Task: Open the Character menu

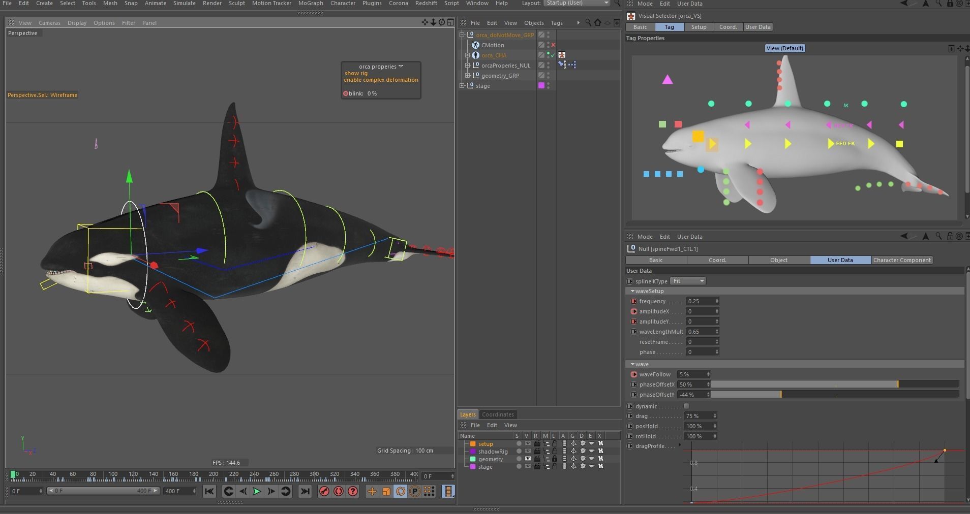Action: [x=343, y=3]
